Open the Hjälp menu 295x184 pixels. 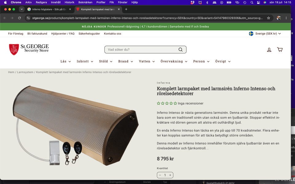pyautogui.click(x=135, y=2)
